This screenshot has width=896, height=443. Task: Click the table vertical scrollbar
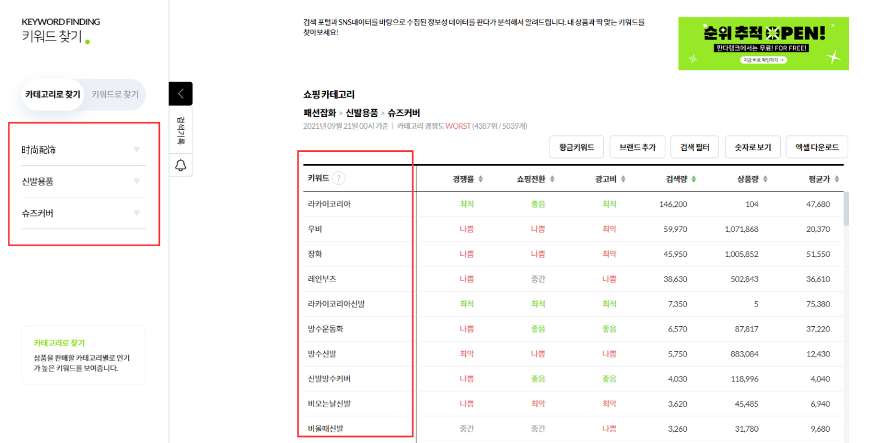[846, 209]
